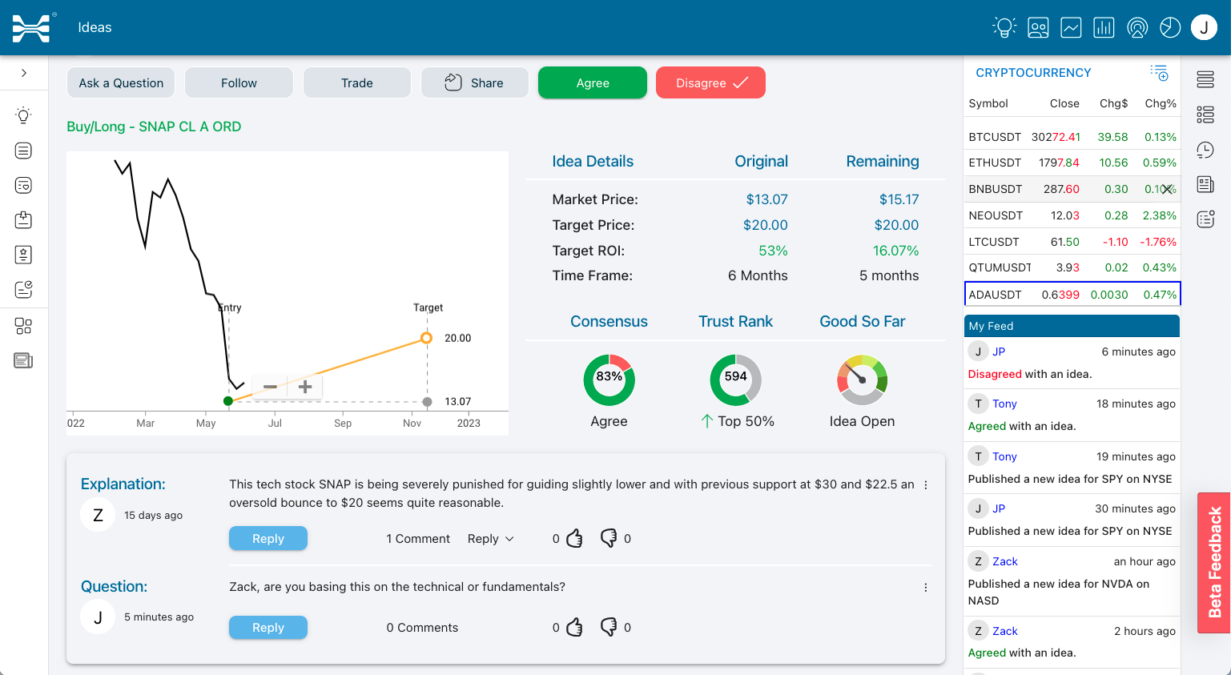The height and width of the screenshot is (675, 1231).
Task: Zoom in the chart with plus button
Action: pos(305,387)
